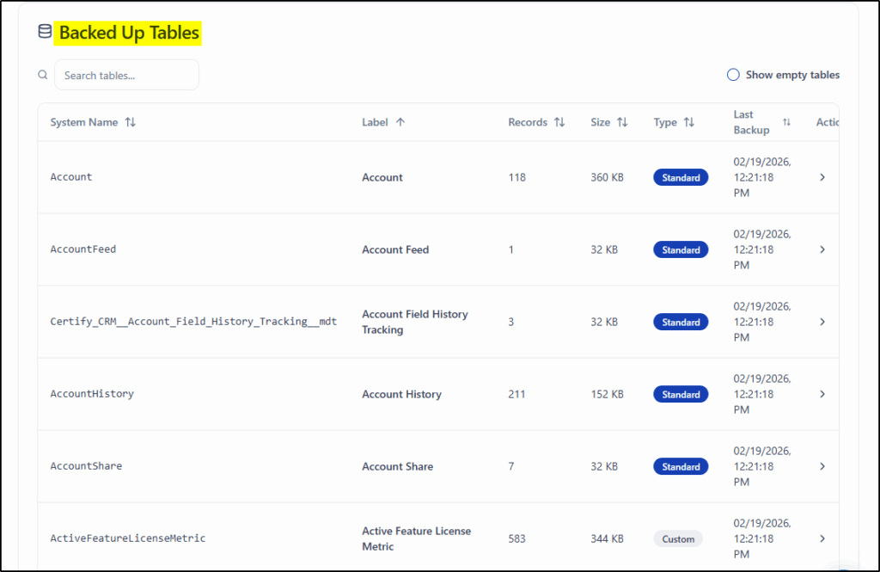Expand the Account row chevron
880x572 pixels.
coord(822,177)
